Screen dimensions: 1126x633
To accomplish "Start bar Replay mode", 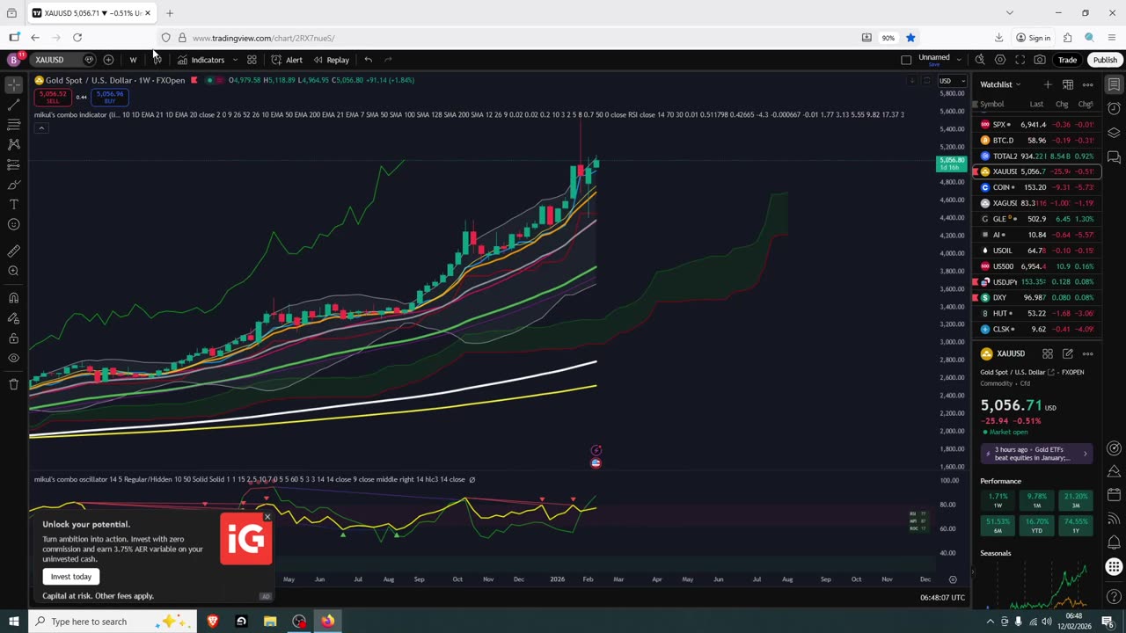I will click(332, 60).
